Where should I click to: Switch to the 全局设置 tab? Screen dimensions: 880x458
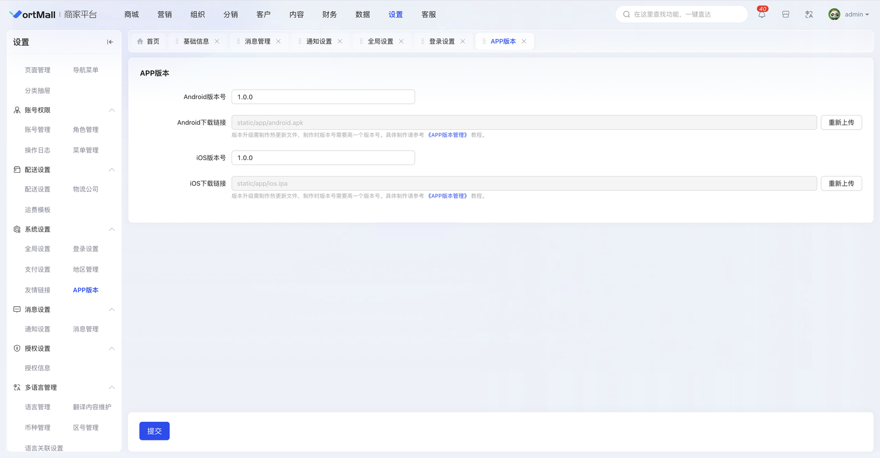click(x=380, y=41)
